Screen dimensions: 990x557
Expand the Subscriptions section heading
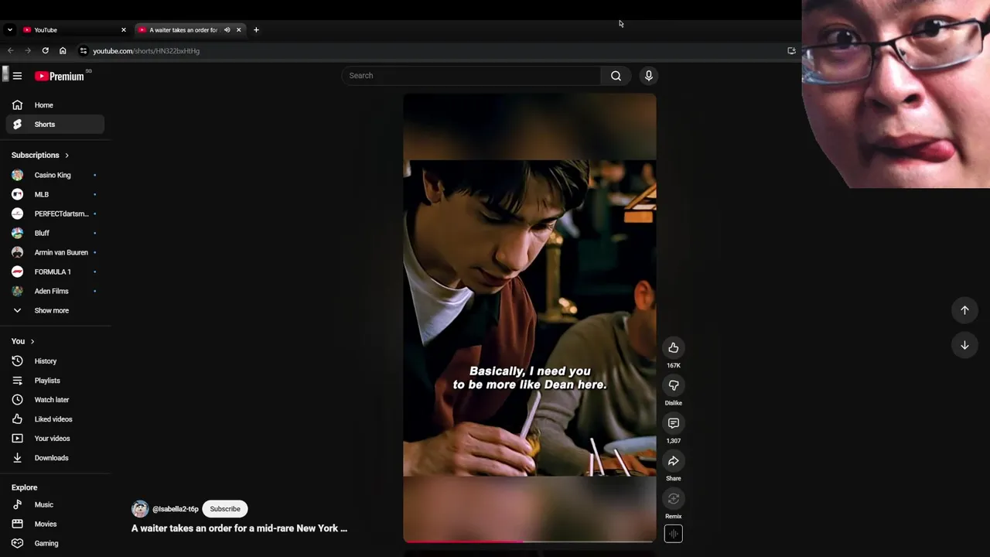point(40,155)
